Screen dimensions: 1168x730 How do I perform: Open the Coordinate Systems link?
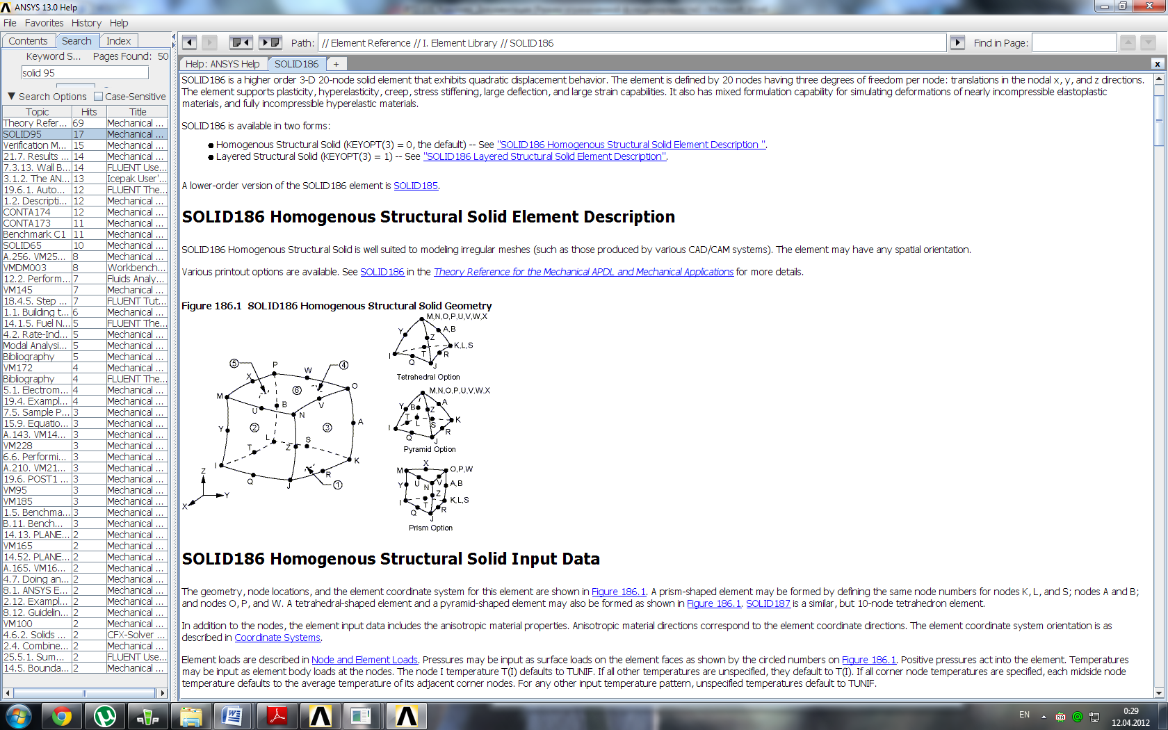(x=277, y=638)
